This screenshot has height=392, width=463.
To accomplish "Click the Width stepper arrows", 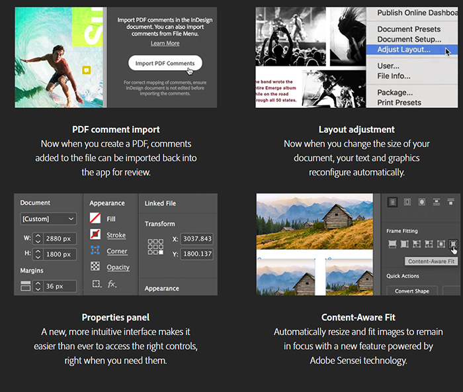I will click(37, 238).
